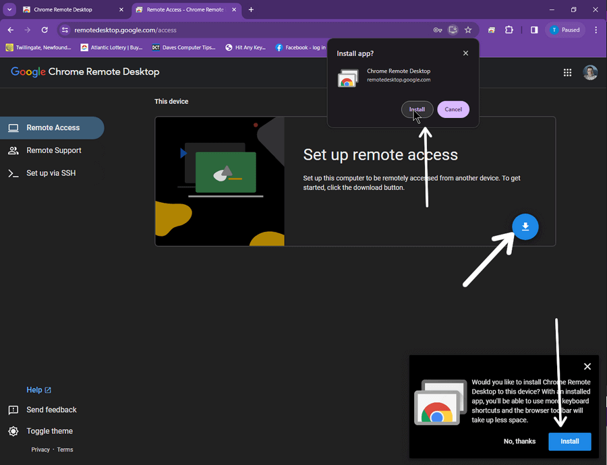Cancel the Install app dialog
Screen dimensions: 607x465
pyautogui.click(x=453, y=109)
